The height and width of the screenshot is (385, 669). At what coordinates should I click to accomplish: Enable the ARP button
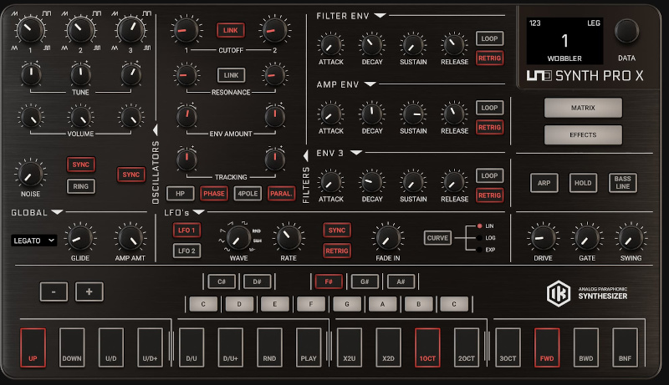544,183
